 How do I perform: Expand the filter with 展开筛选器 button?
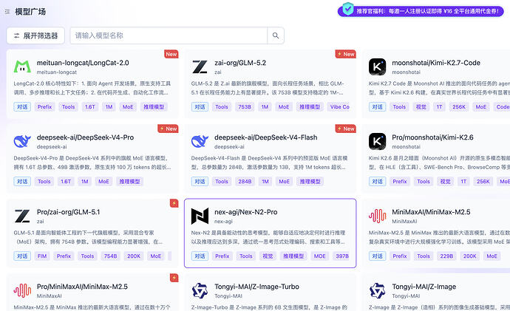(x=35, y=35)
